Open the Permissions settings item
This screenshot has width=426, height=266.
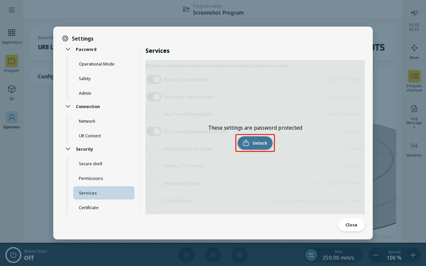pos(104,178)
